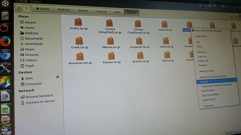Open Desktop in the Places sidebar

click(x=29, y=33)
